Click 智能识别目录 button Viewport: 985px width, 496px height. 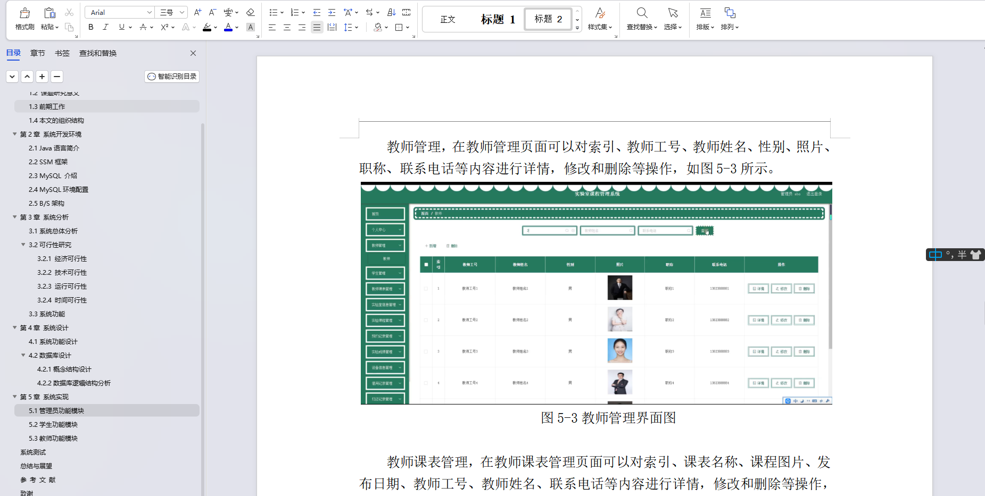click(172, 77)
